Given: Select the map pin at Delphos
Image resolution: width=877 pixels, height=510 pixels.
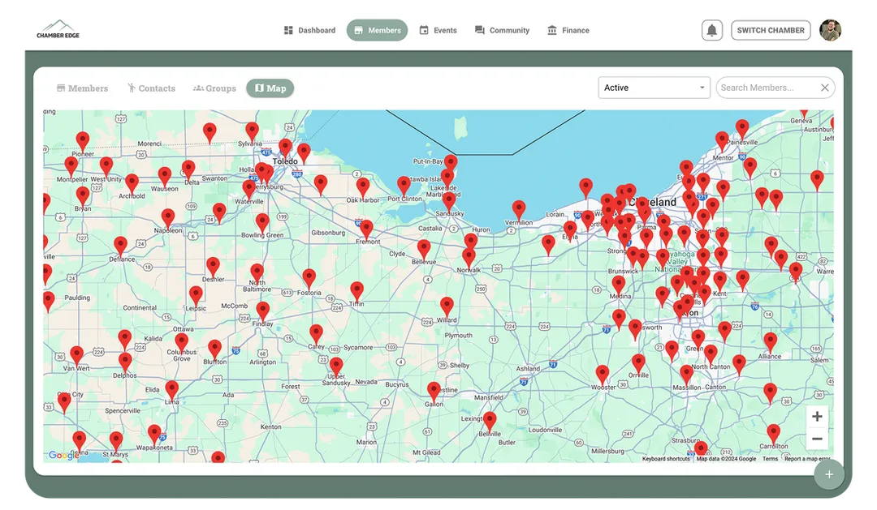Looking at the screenshot, I should click(125, 362).
